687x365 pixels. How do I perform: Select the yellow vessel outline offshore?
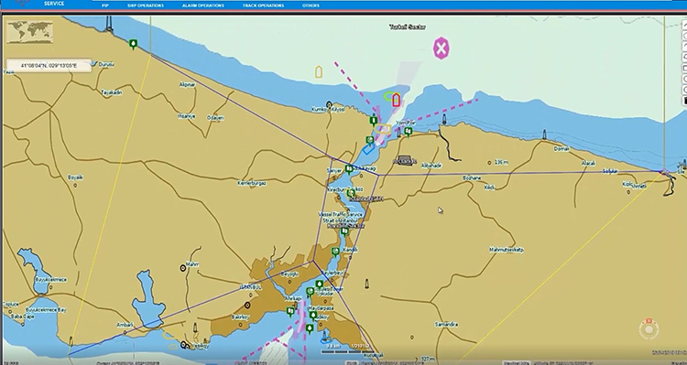click(x=319, y=71)
